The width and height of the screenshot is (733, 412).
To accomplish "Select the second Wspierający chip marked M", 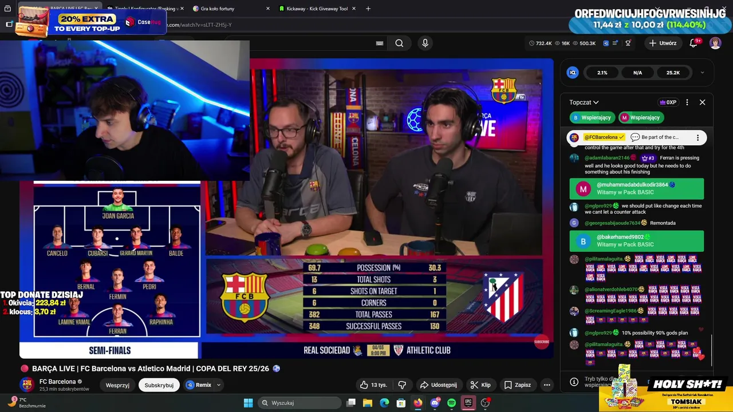I will click(x=641, y=118).
